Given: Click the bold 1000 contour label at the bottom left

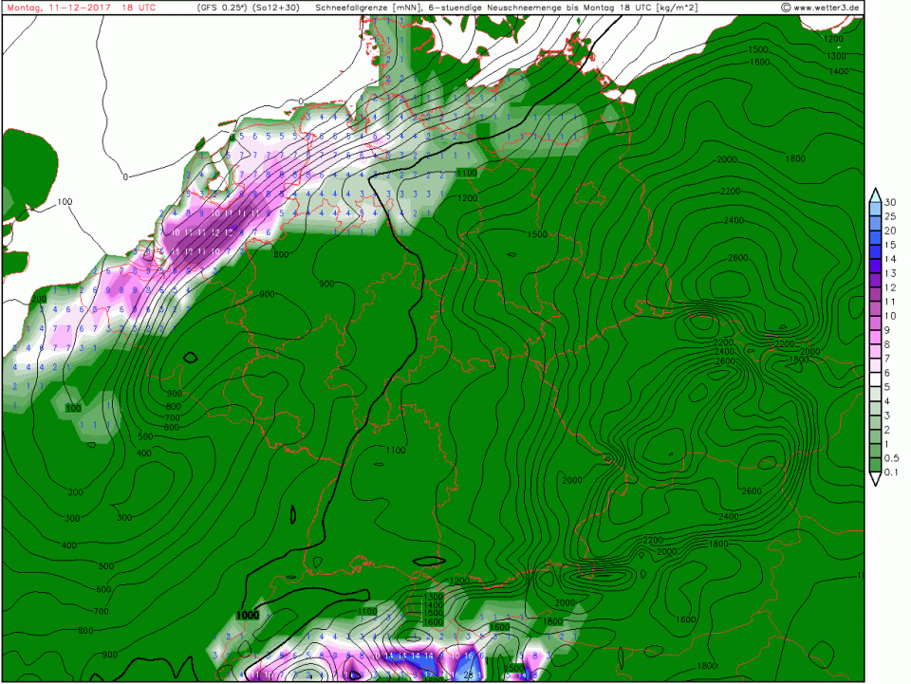Looking at the screenshot, I should point(249,616).
